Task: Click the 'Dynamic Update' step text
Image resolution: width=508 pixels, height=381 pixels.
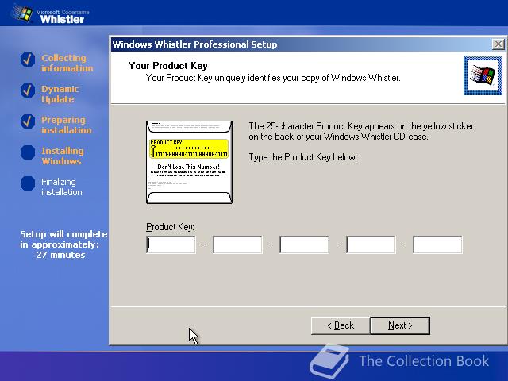Action: (x=60, y=94)
